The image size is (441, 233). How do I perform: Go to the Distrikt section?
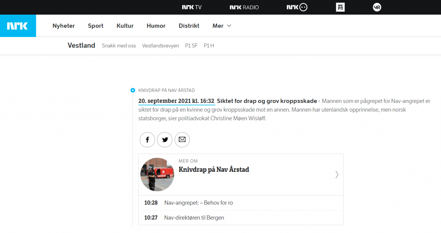[189, 26]
